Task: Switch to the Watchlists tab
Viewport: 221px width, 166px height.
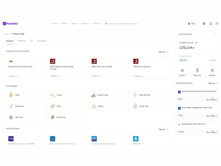Action: (42, 41)
